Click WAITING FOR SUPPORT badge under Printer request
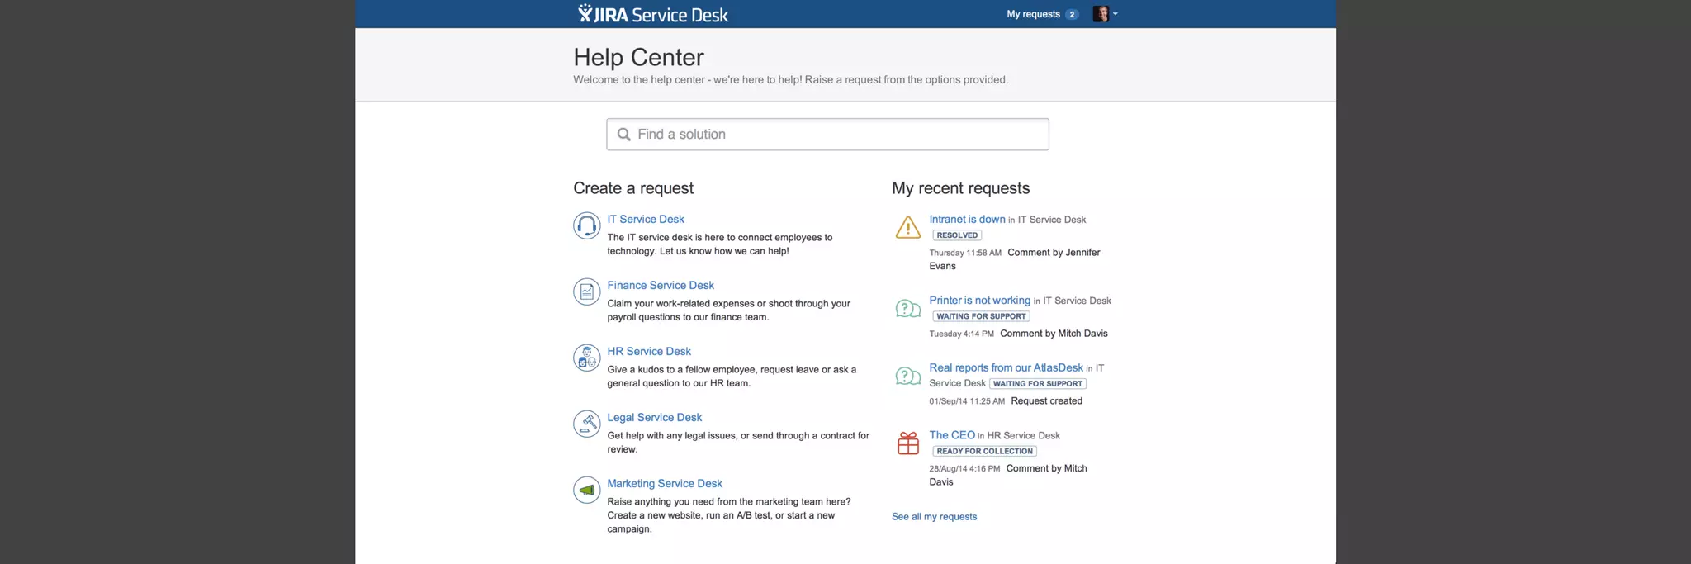The image size is (1691, 564). pyautogui.click(x=981, y=316)
